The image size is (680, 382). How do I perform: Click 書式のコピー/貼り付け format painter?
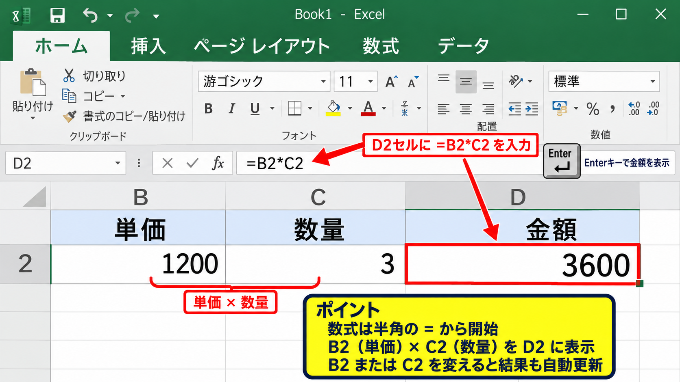tap(124, 117)
